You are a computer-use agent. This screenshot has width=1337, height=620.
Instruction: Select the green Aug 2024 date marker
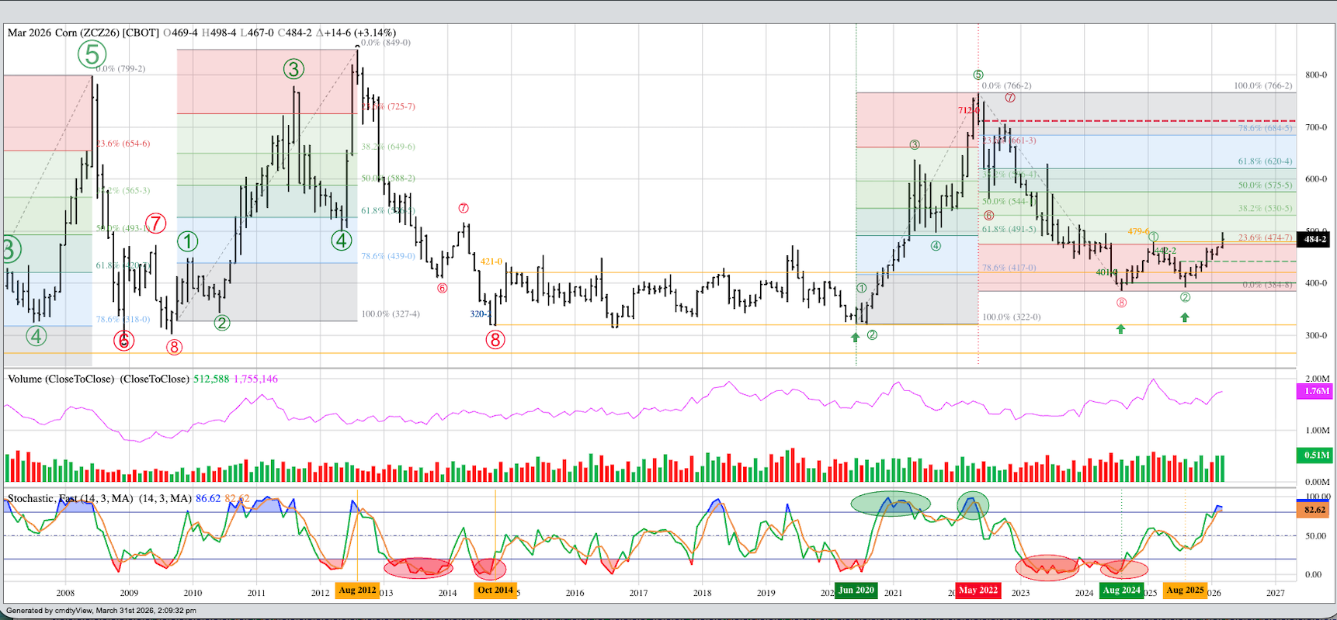tap(1121, 591)
